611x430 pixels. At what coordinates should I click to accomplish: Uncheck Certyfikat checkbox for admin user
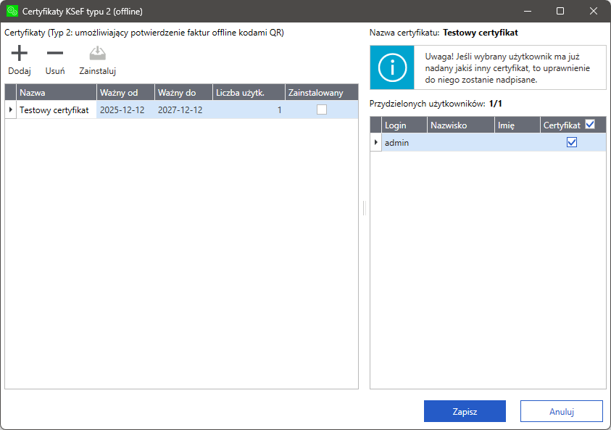point(572,143)
